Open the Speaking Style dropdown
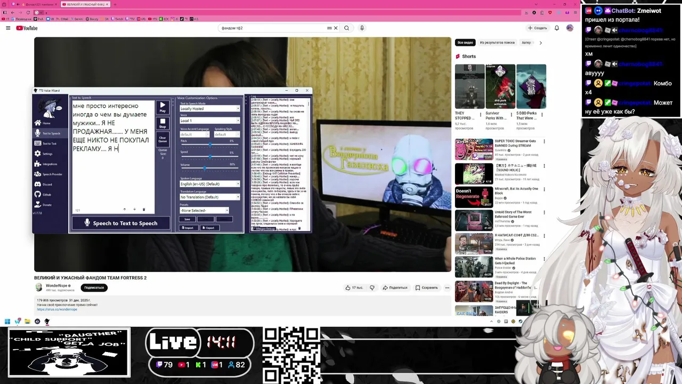682x384 pixels. [227, 134]
